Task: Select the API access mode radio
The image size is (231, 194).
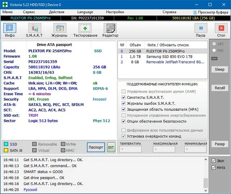Action: coord(214,44)
